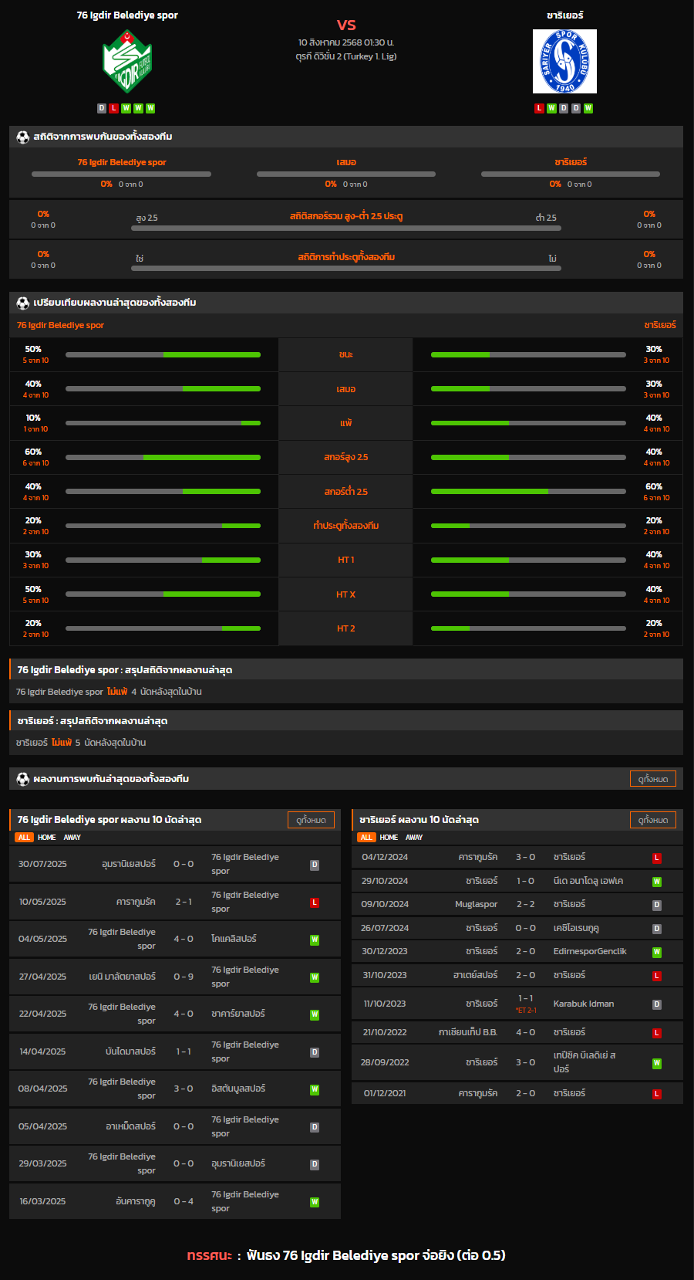The height and width of the screenshot is (1280, 694).
Task: Click the L badge for the 01/12/2021 match
Action: 657,1094
